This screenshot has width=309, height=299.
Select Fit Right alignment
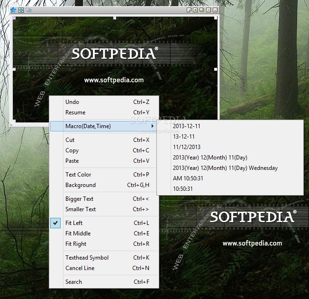(x=104, y=244)
